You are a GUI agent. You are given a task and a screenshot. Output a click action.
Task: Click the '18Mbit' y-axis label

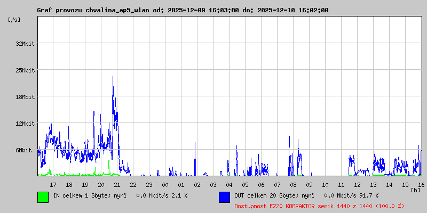point(25,97)
